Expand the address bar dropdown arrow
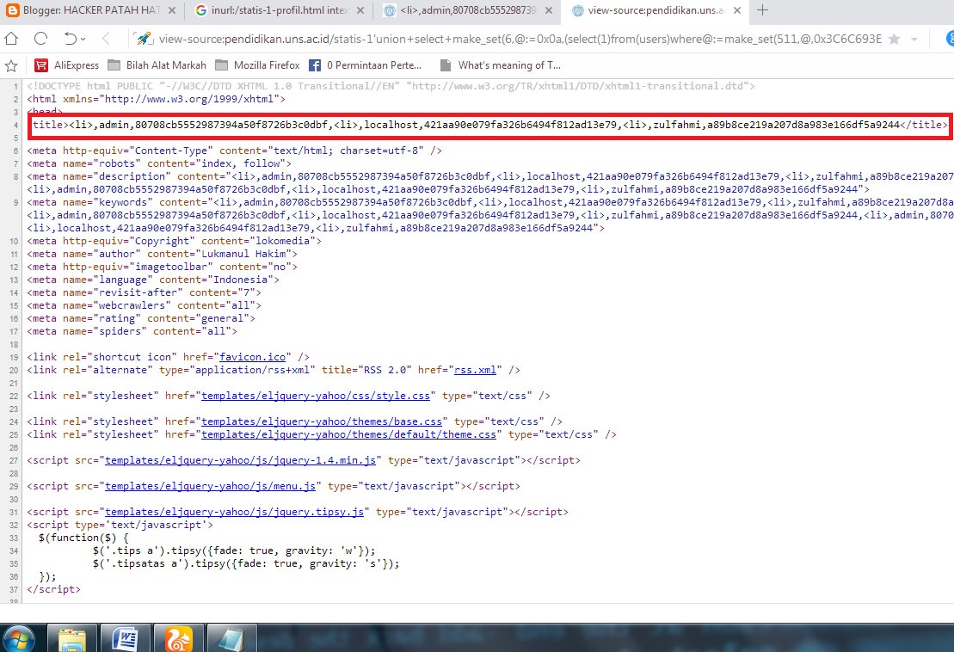 click(x=914, y=40)
